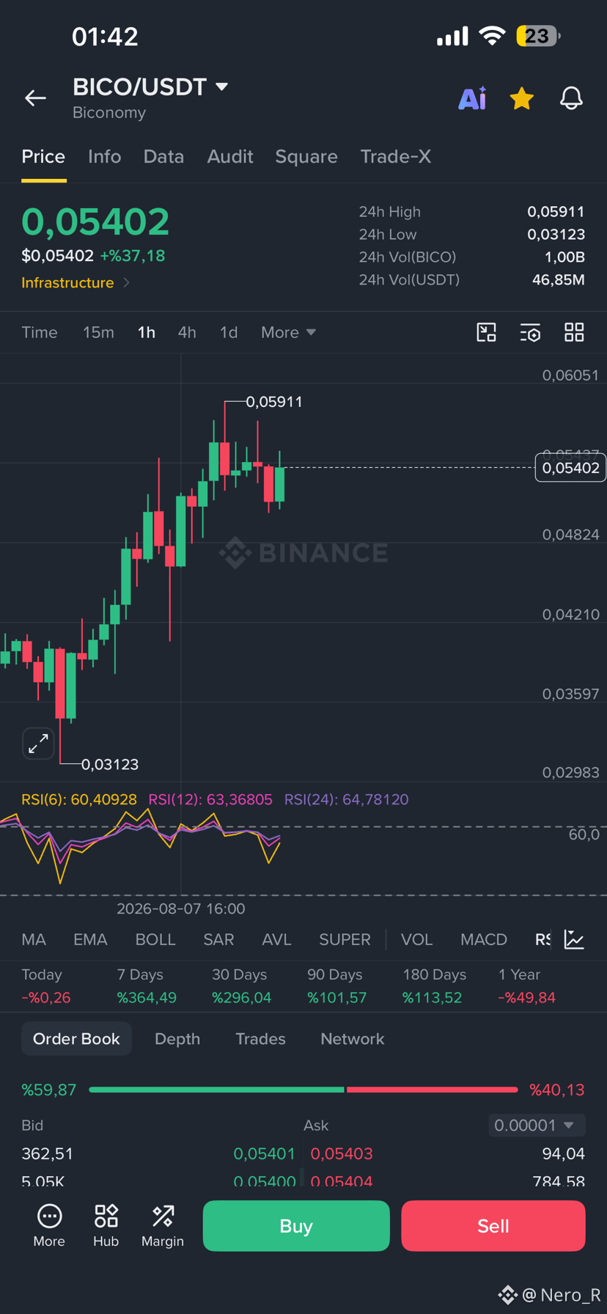Open the 0.00001 price precision dropdown
Image resolution: width=607 pixels, height=1314 pixels.
(537, 1125)
